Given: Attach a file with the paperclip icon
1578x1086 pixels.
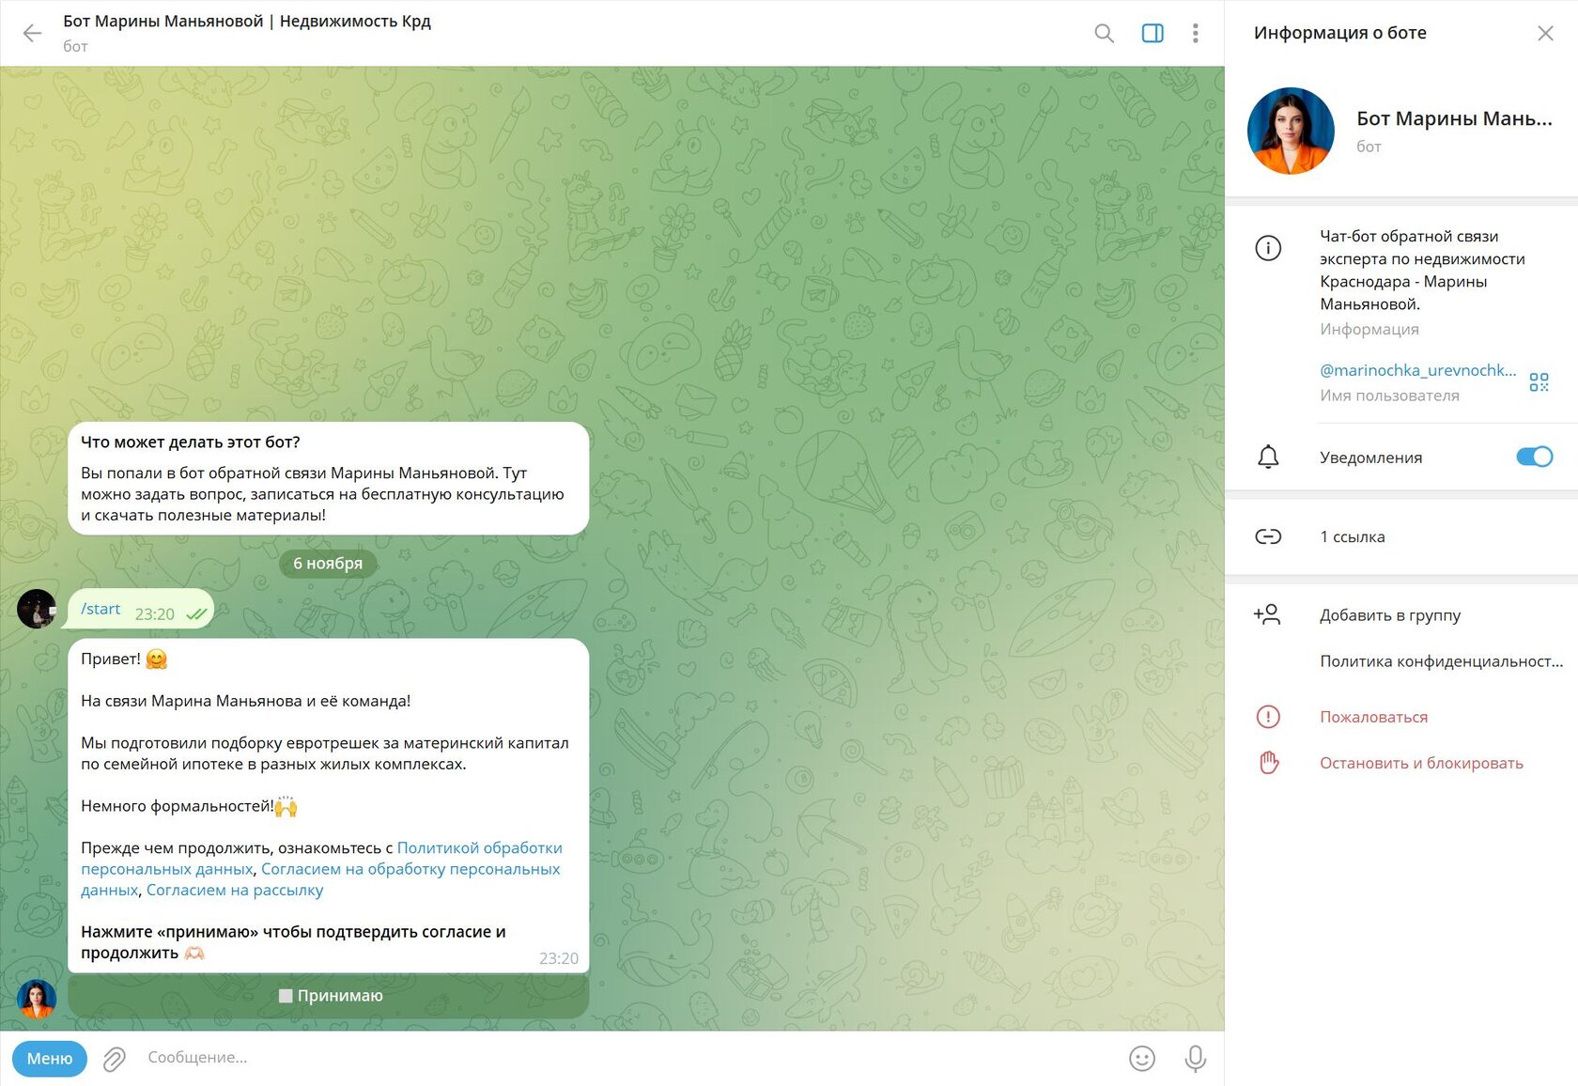Looking at the screenshot, I should click(114, 1059).
